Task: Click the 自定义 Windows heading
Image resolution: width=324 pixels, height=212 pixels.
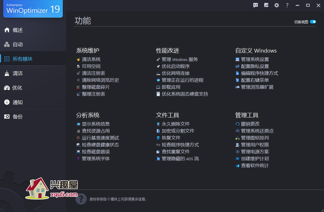Action: (x=256, y=50)
